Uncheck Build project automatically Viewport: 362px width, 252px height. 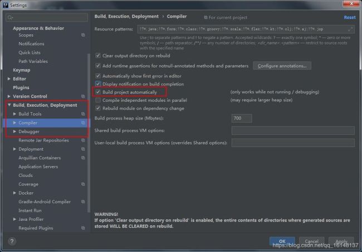pyautogui.click(x=98, y=92)
